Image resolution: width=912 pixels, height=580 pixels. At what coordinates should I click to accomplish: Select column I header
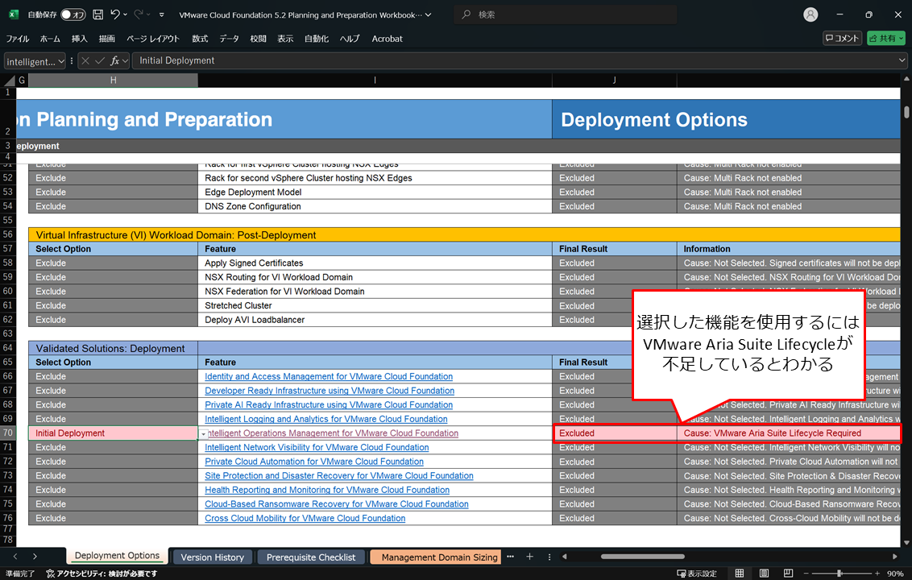(x=375, y=81)
